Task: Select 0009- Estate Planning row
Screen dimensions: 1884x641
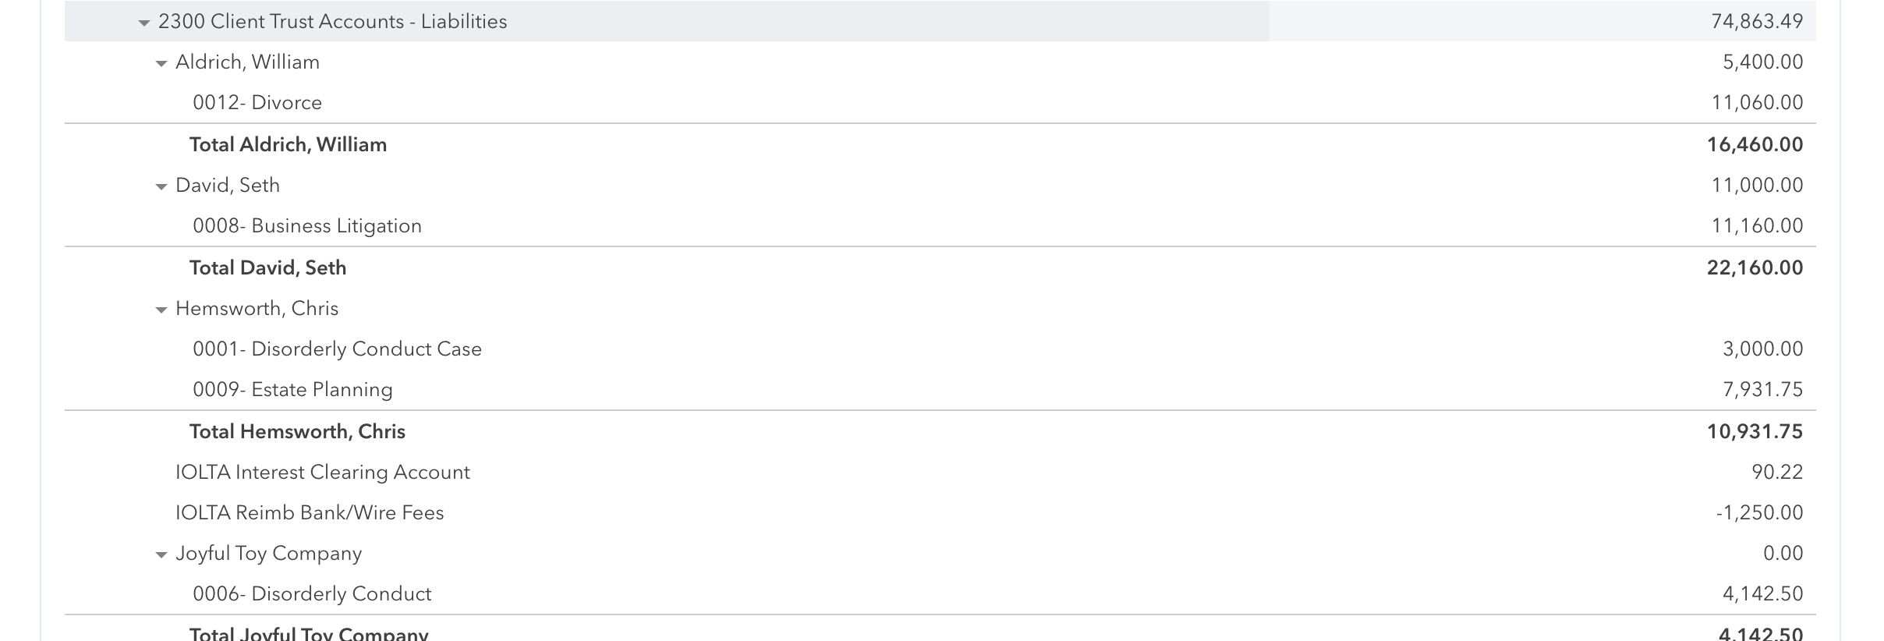Action: pyautogui.click(x=292, y=390)
